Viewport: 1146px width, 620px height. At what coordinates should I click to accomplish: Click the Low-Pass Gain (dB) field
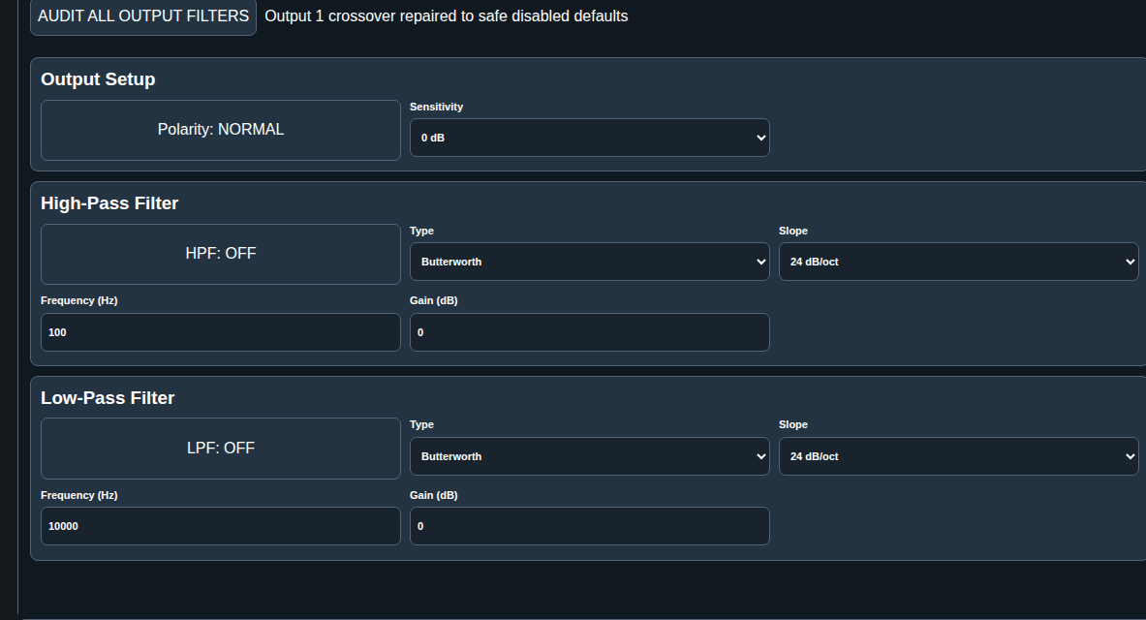(x=590, y=526)
